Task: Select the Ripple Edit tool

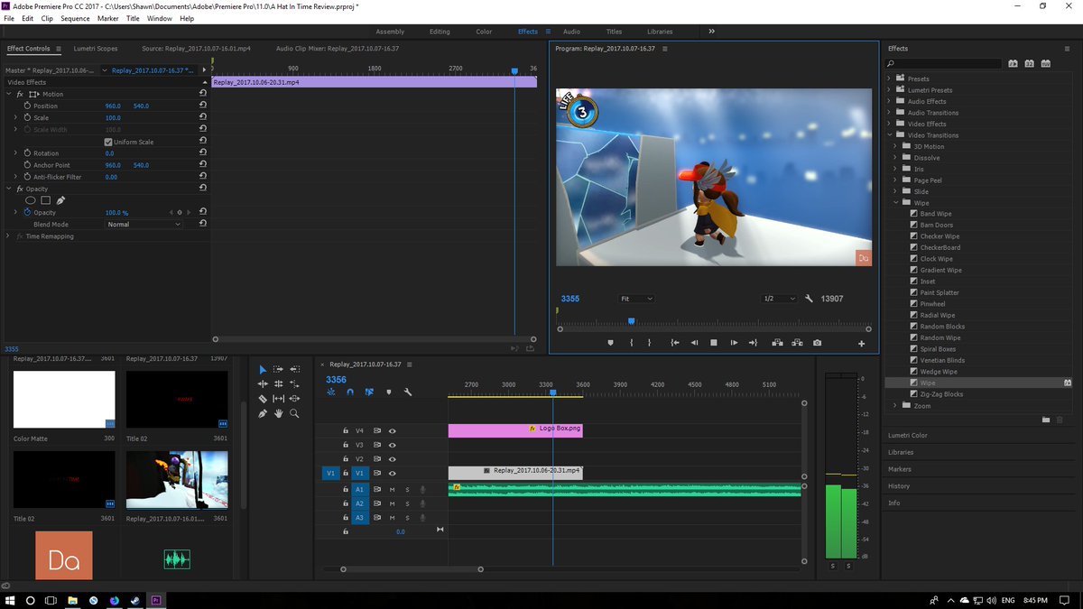Action: [263, 383]
